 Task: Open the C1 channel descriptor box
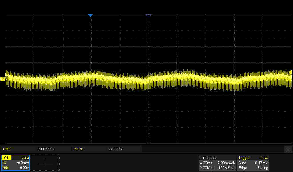click(6, 157)
